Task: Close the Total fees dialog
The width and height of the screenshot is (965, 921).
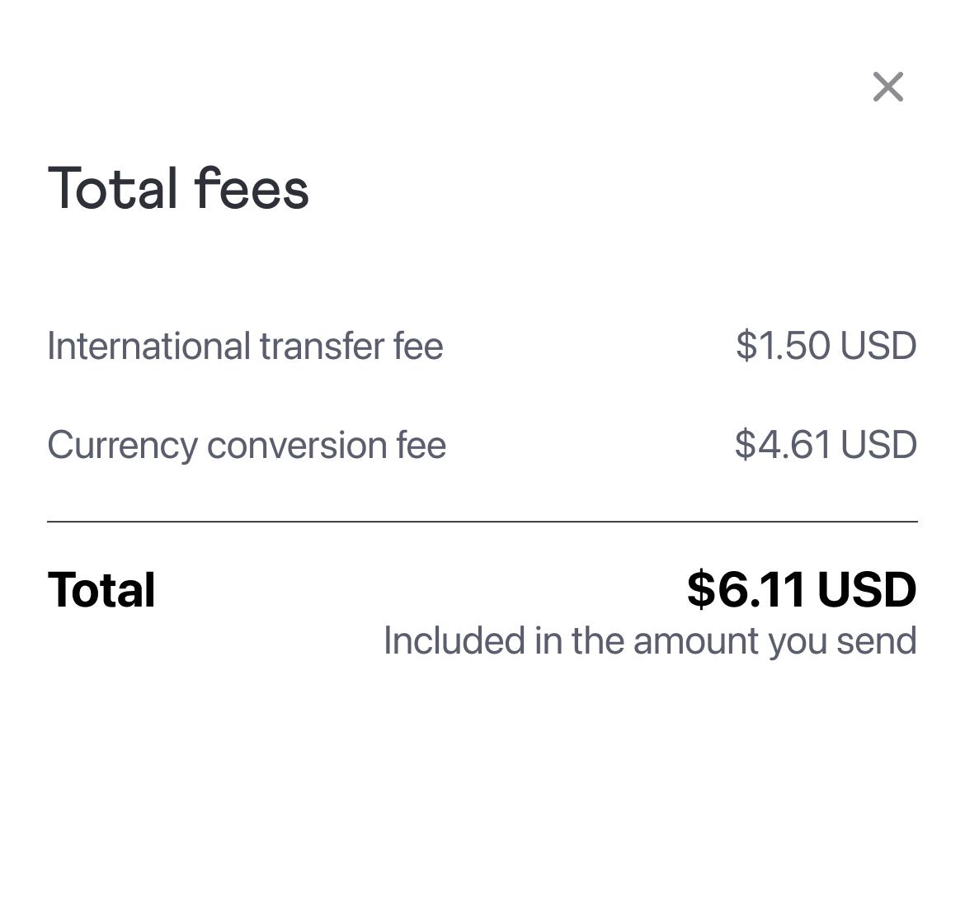Action: pos(887,87)
